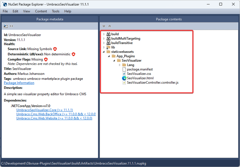Click the build folder icon
Screen dimensions: 240x167
pyautogui.click(x=108, y=34)
